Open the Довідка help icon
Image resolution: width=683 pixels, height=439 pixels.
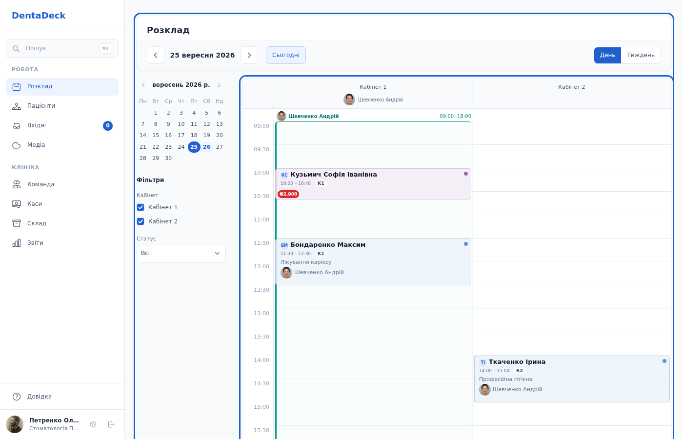(17, 397)
